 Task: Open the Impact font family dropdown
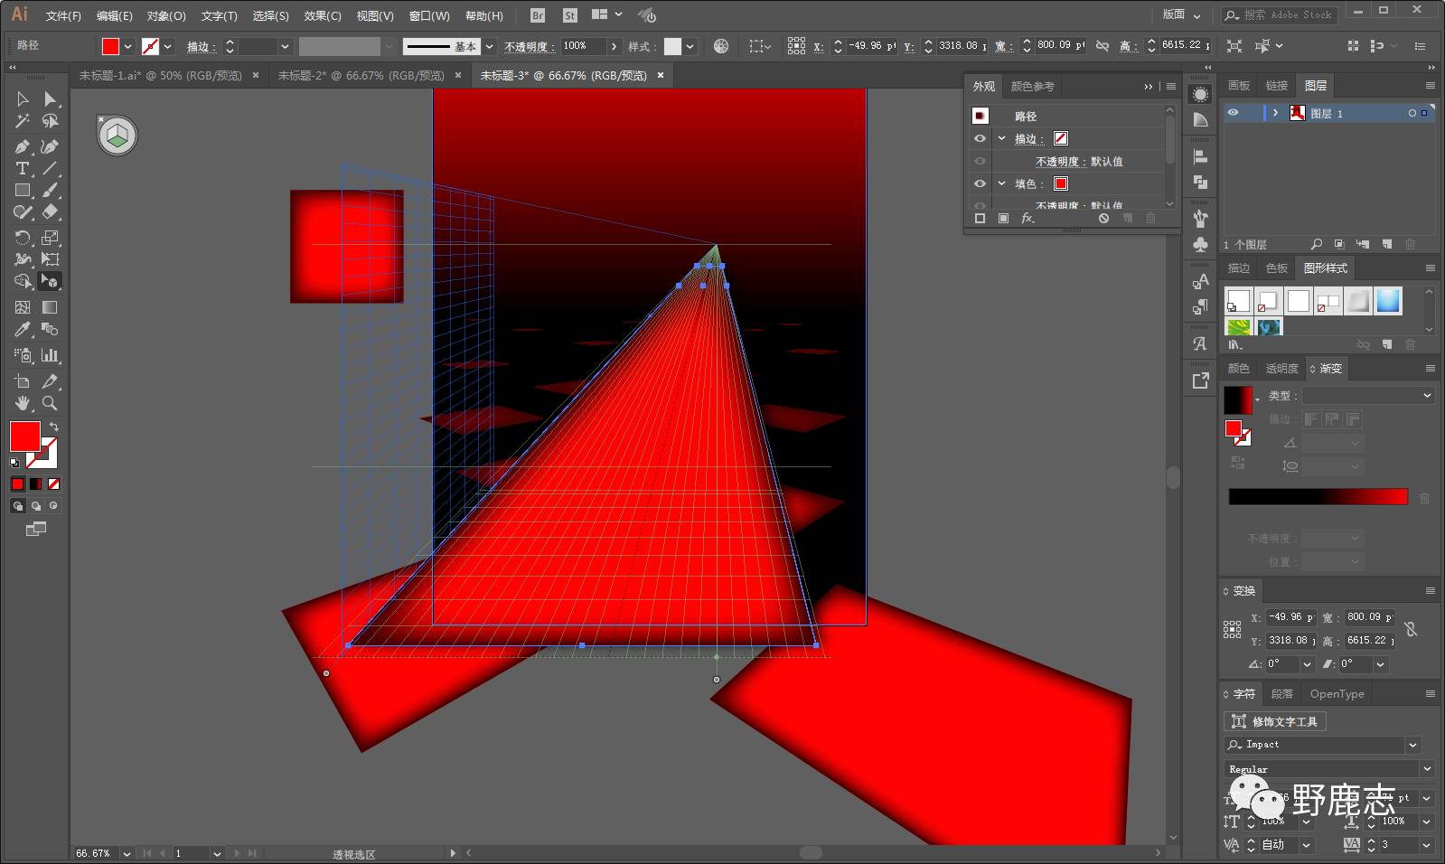click(1412, 745)
